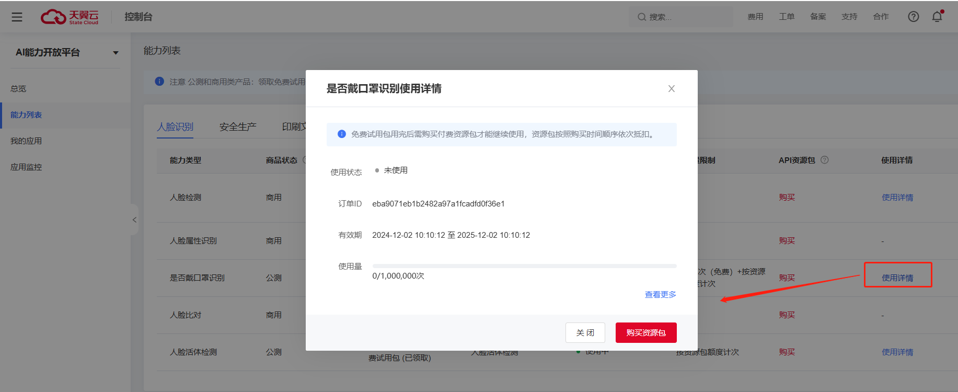Click 购买 in the 是否戴口罩识别 row
Image resolution: width=958 pixels, height=392 pixels.
point(787,278)
